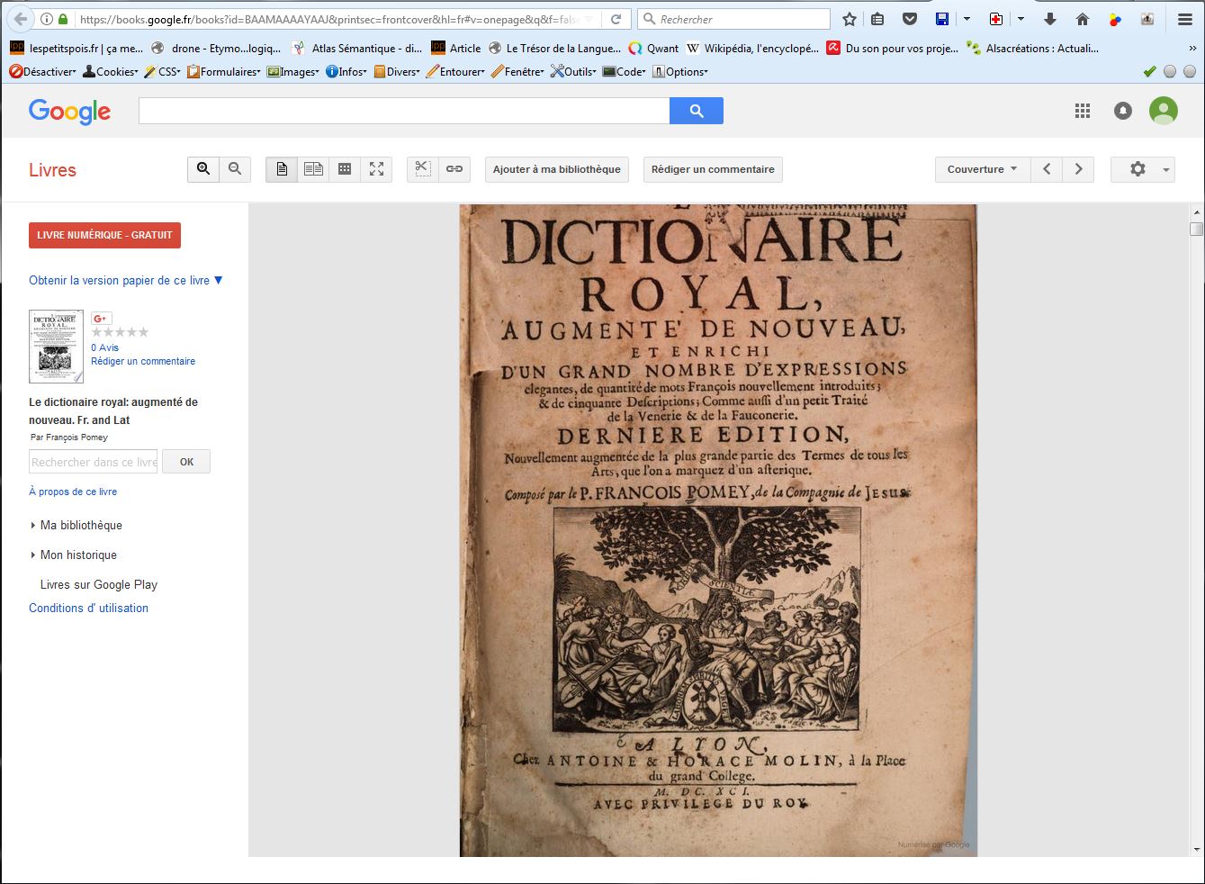This screenshot has width=1205, height=884.
Task: Click Ajouter à ma bibliothèque button
Action: [x=556, y=169]
